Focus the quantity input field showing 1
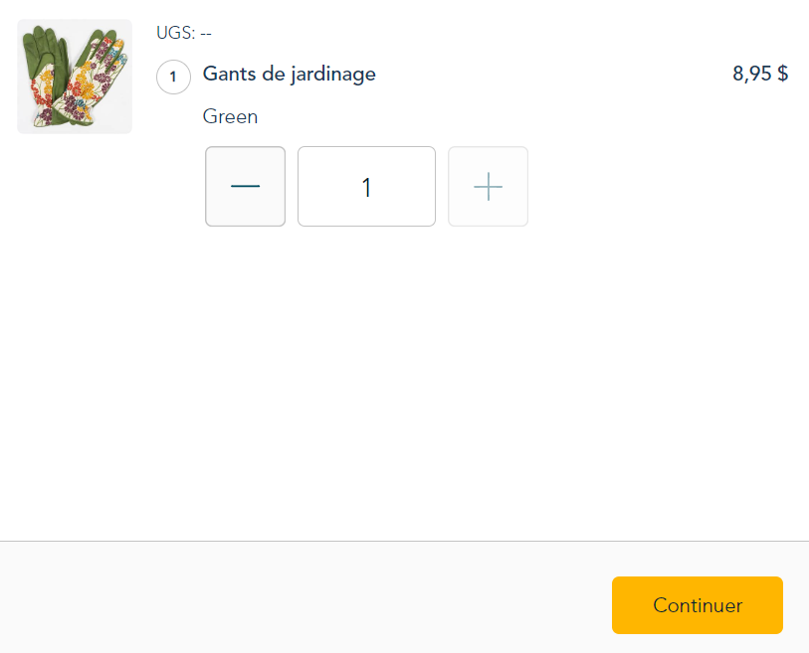Image resolution: width=809 pixels, height=653 pixels. click(x=366, y=186)
